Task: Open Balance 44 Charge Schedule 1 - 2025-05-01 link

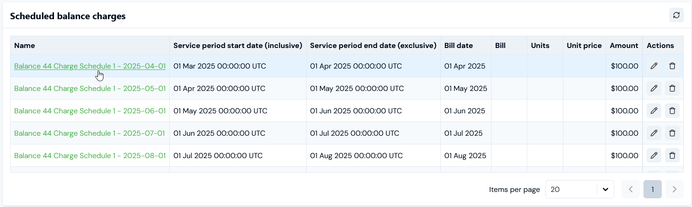Action: [x=90, y=88]
